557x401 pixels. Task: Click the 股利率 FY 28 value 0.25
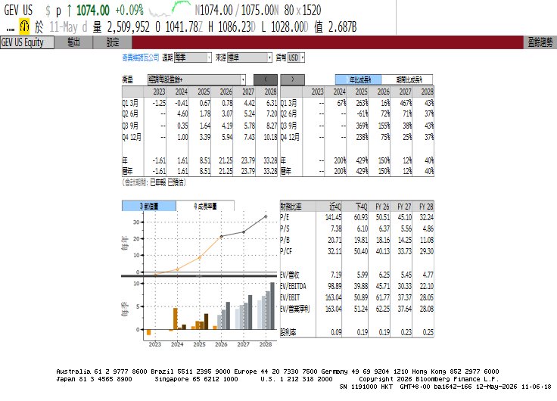(428, 332)
